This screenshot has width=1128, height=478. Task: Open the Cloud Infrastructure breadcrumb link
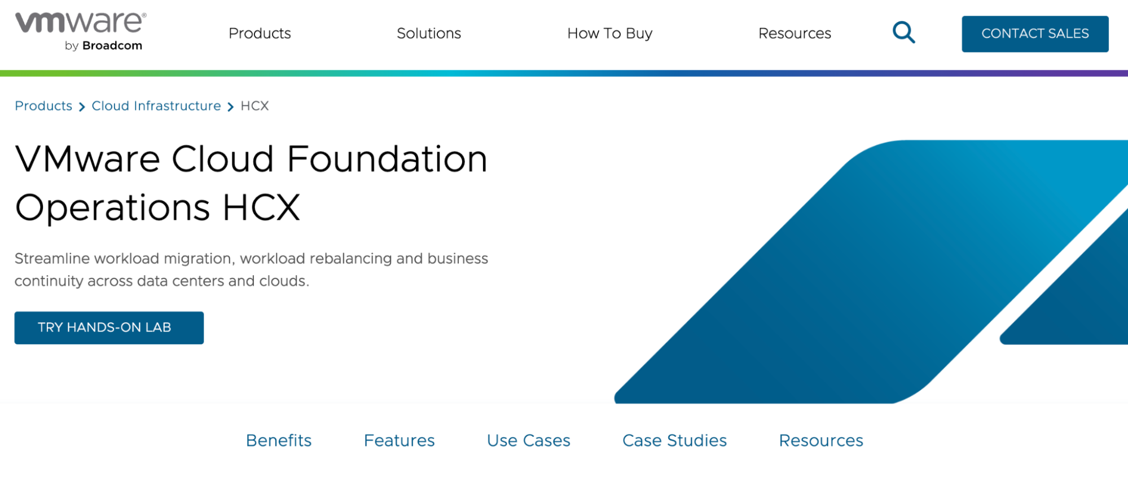pos(156,106)
